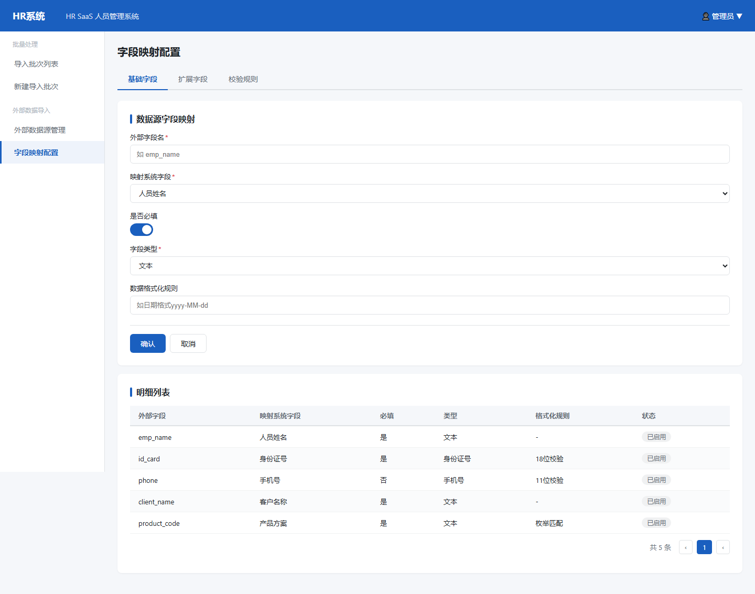Viewport: 755px width, 594px height.
Task: Click the 已启用 badge in emp_name row
Action: click(x=656, y=437)
